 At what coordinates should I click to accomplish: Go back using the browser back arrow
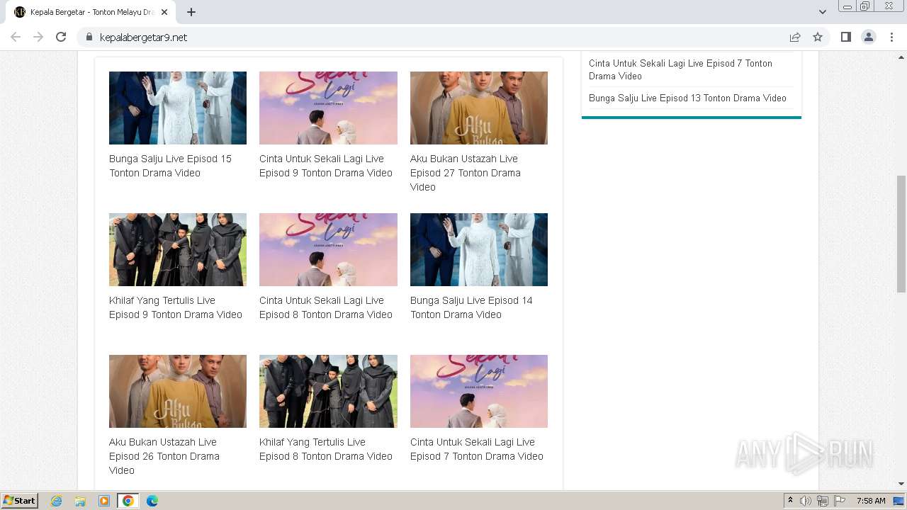pos(16,37)
